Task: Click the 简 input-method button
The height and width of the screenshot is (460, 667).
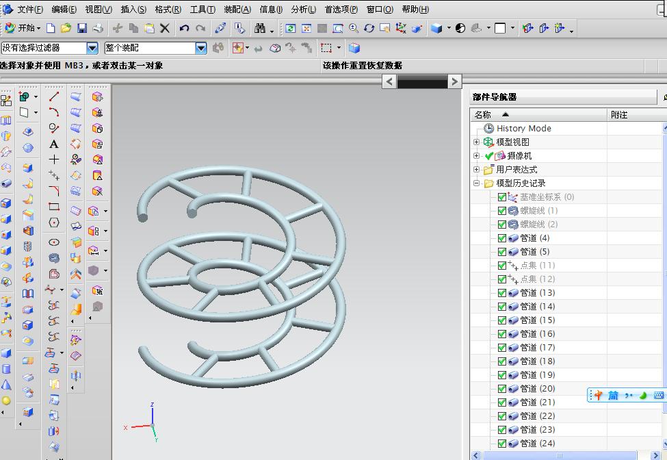Action: [x=613, y=396]
